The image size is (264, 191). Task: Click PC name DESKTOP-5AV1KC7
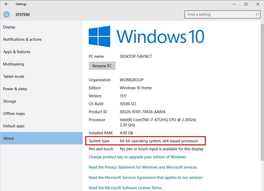(136, 56)
